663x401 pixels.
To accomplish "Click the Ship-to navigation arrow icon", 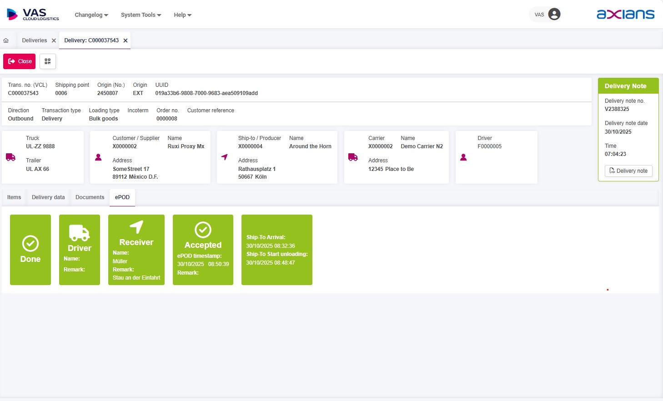I will click(224, 157).
